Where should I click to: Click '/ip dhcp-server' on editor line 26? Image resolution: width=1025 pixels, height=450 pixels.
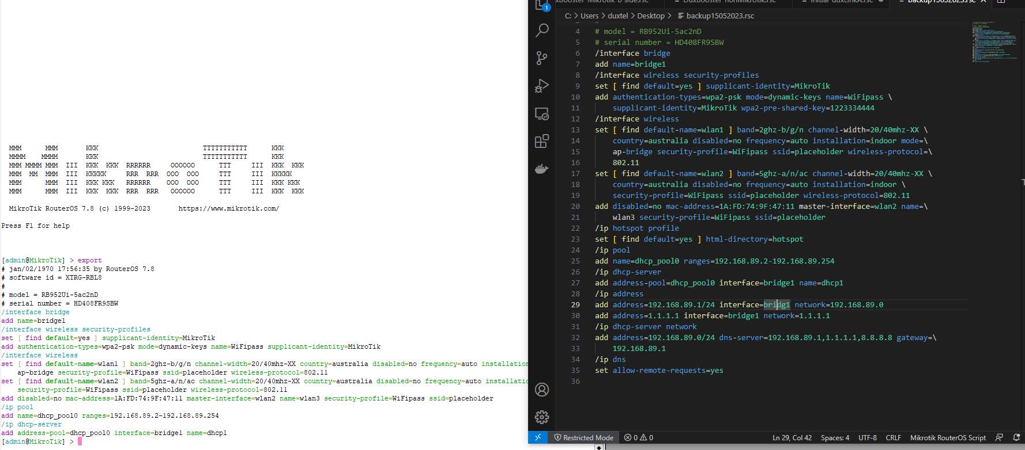coord(628,272)
